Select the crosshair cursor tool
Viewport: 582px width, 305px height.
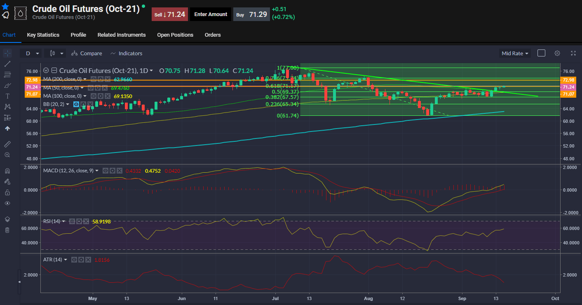click(x=7, y=53)
